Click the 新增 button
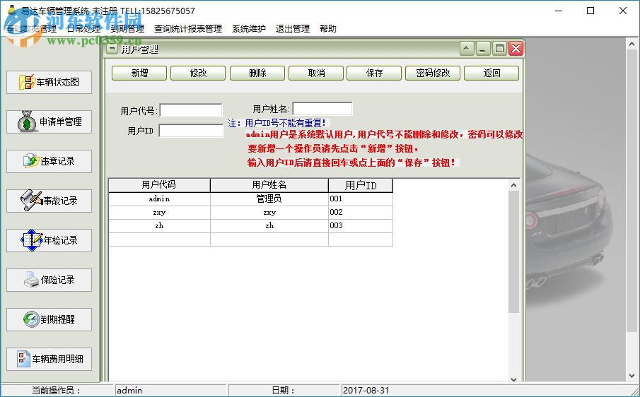This screenshot has width=640, height=397. coord(139,73)
